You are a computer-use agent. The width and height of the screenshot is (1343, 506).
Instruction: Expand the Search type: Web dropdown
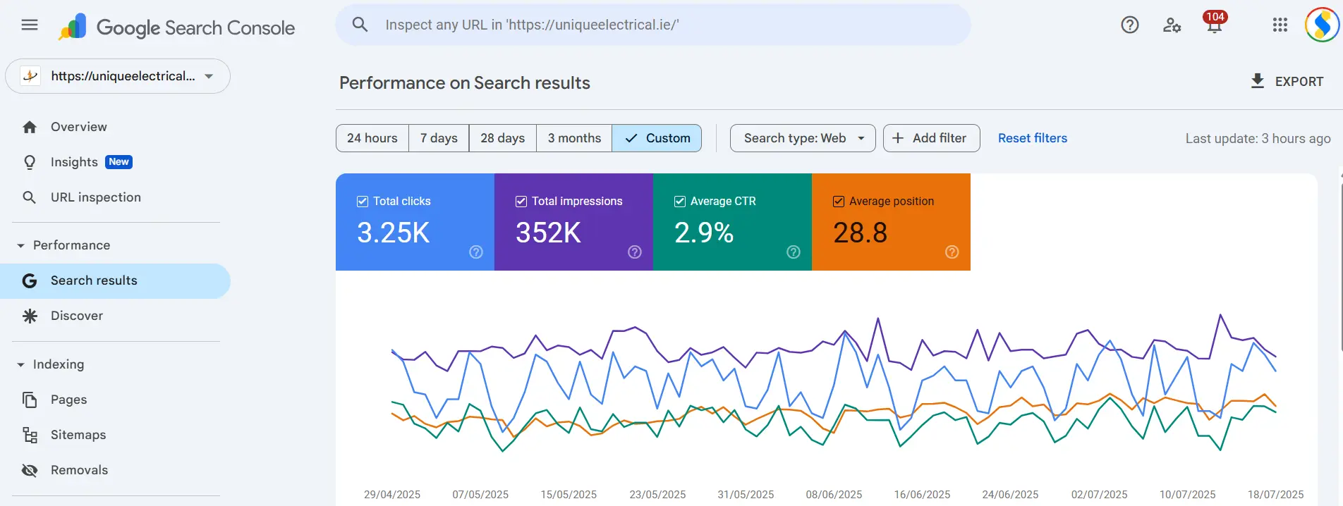click(802, 138)
